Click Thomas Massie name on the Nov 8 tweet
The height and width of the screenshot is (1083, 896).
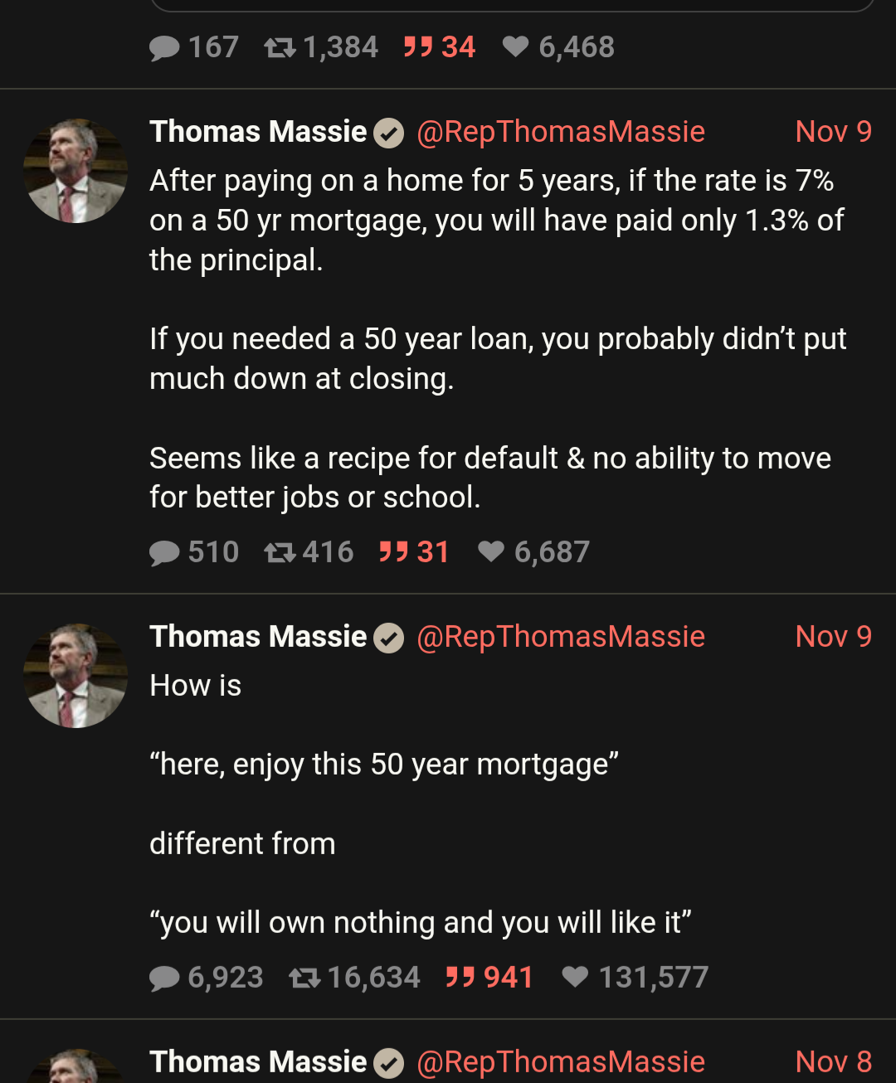click(258, 1062)
